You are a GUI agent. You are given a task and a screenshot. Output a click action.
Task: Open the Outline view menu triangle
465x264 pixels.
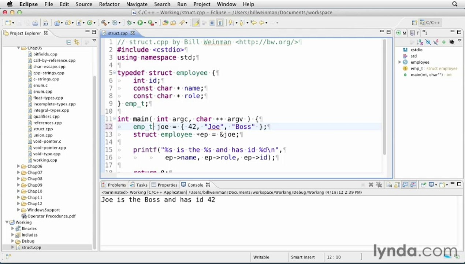click(460, 40)
